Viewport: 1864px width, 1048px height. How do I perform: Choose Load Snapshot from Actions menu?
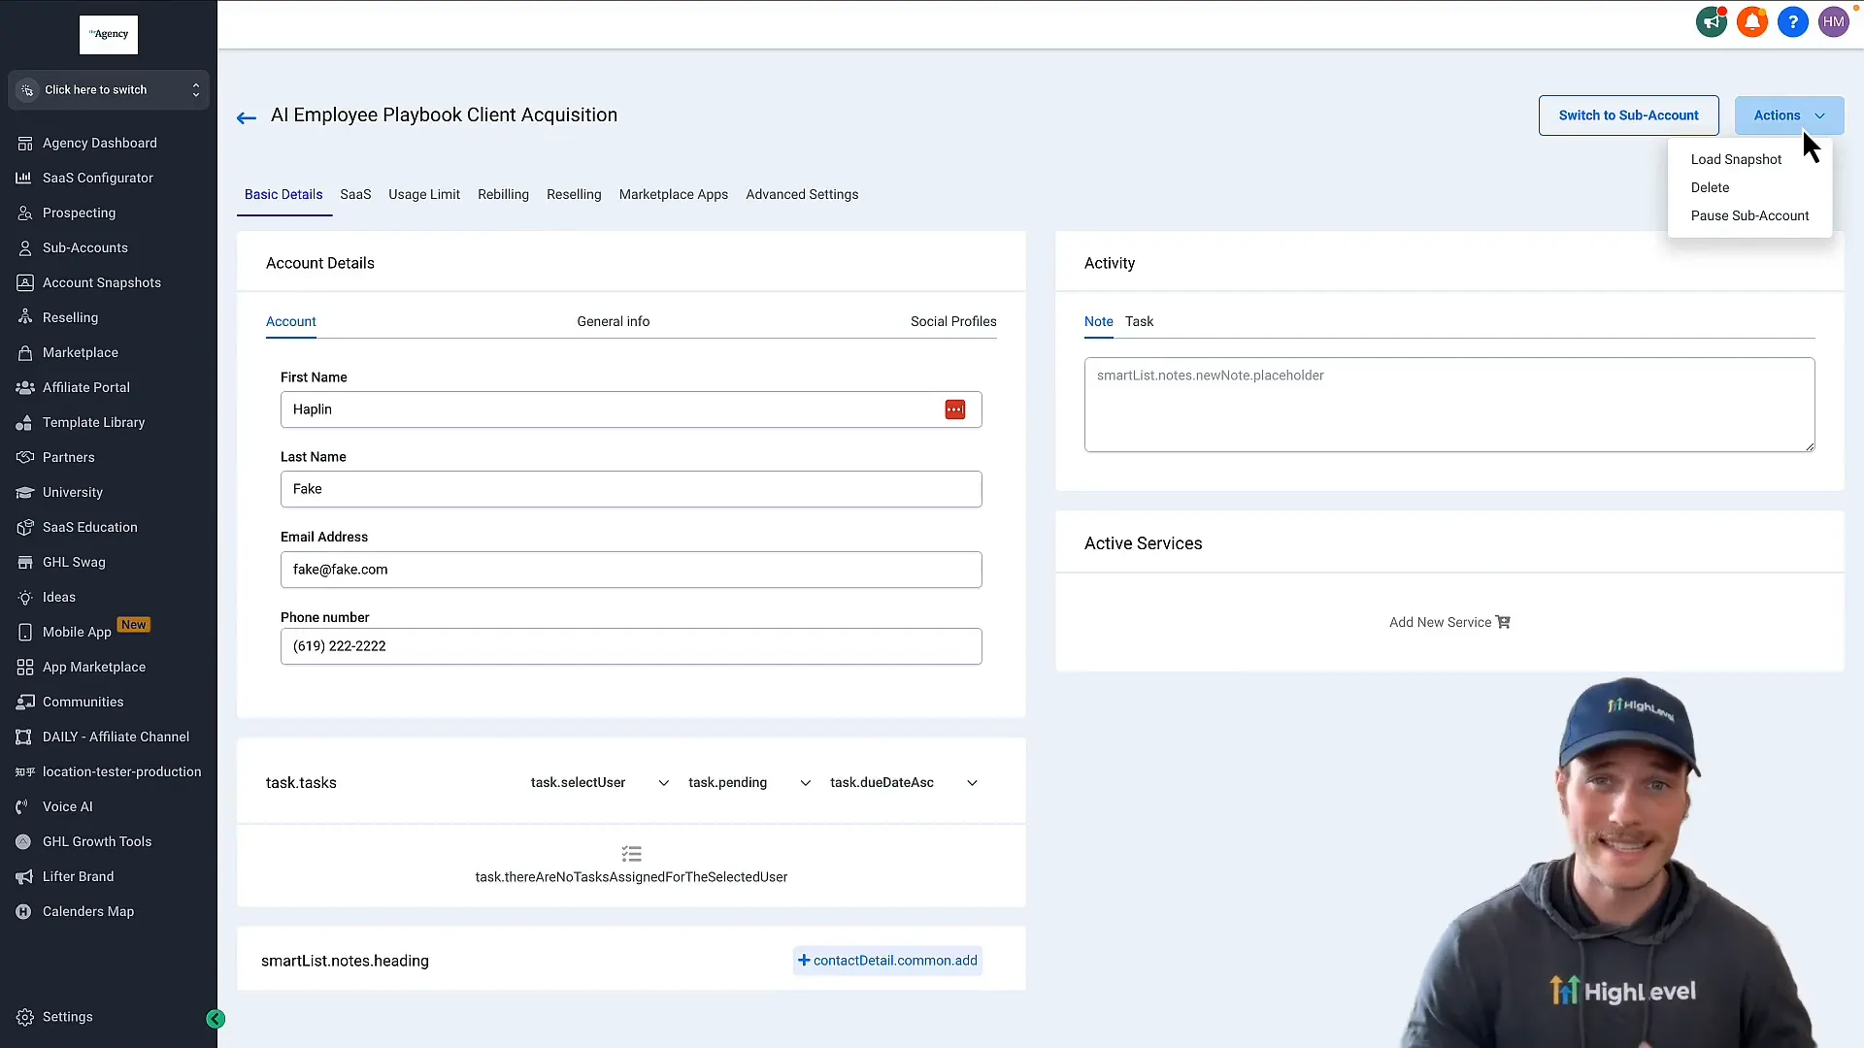(x=1736, y=159)
